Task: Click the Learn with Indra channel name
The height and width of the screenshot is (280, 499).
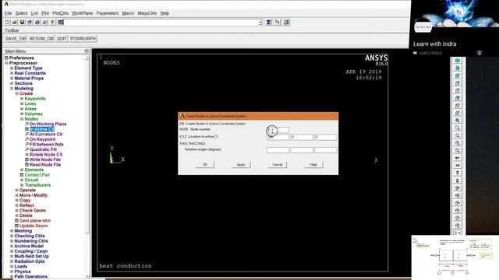Action: coord(434,44)
